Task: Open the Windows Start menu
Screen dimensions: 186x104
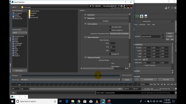Action: click(12, 101)
